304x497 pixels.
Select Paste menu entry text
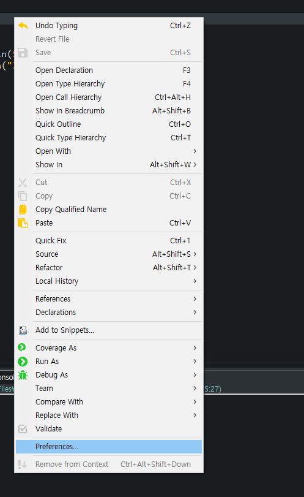point(44,223)
